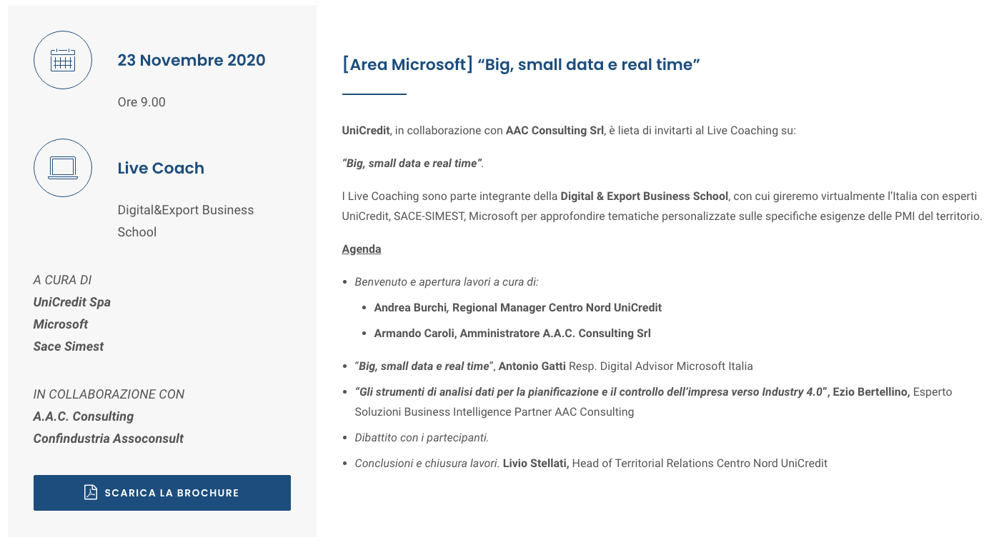Click the PDF icon on the brochure button
This screenshot has height=550, width=994.
91,492
